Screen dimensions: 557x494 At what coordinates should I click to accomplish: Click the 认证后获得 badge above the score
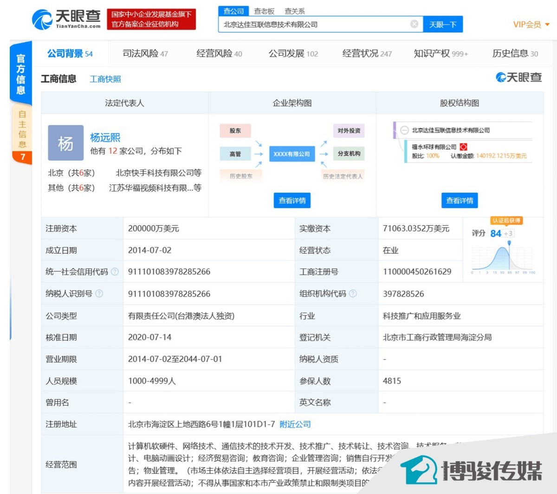coord(506,221)
